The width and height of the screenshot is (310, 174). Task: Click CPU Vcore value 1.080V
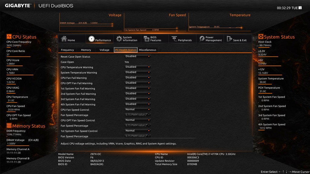point(11,64)
